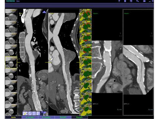Open the wrench settings icon
Viewport: 159px width, 119px height.
coord(138,1)
